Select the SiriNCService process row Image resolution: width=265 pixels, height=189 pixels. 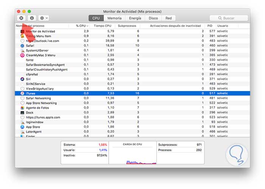pyautogui.click(x=132, y=84)
